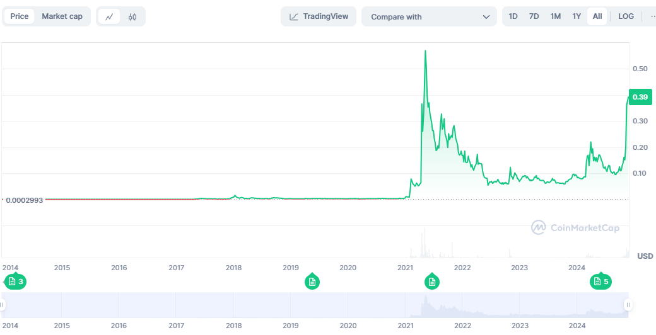Open the 2024 news marker with 5 events
This screenshot has height=335, width=656.
click(x=600, y=281)
